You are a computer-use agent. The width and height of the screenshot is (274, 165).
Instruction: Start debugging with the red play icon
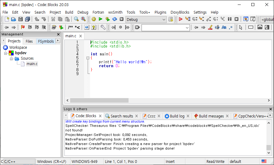(x=181, y=19)
